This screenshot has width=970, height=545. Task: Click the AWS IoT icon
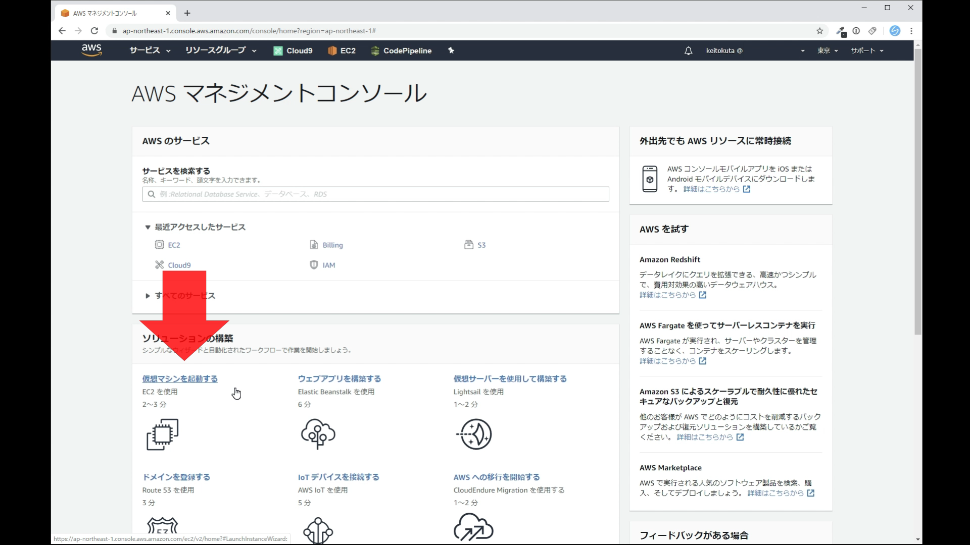[318, 530]
